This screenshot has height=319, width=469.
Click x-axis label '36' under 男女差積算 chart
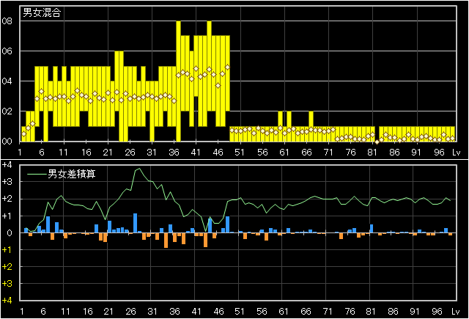pyautogui.click(x=174, y=312)
